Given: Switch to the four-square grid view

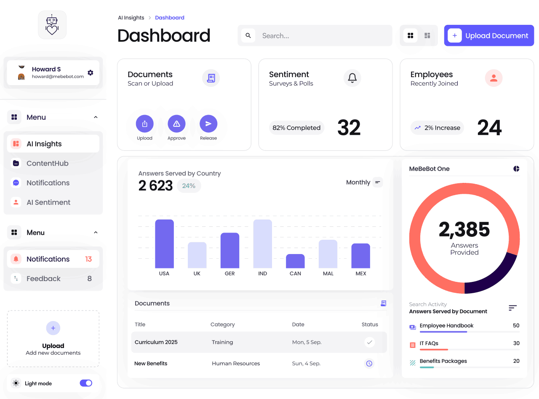Looking at the screenshot, I should [411, 35].
